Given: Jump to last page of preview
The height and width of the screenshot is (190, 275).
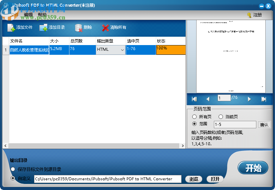Looking at the screenshot, I should [x=264, y=99].
